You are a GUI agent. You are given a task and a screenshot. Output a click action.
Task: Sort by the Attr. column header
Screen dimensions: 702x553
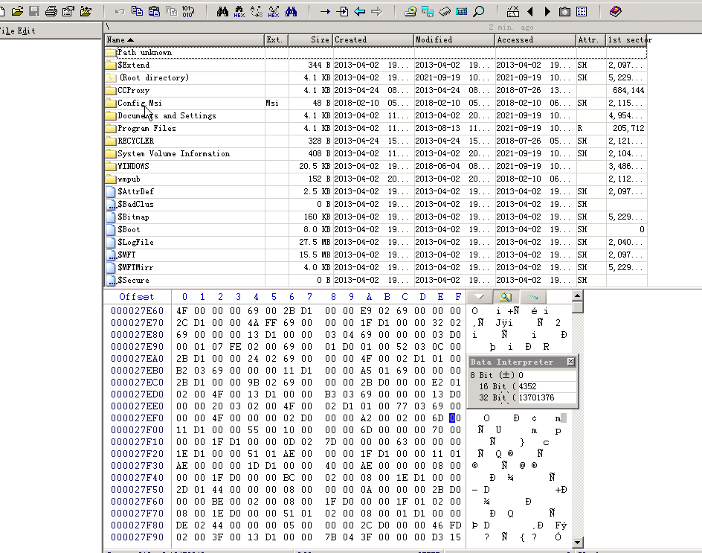[590, 40]
